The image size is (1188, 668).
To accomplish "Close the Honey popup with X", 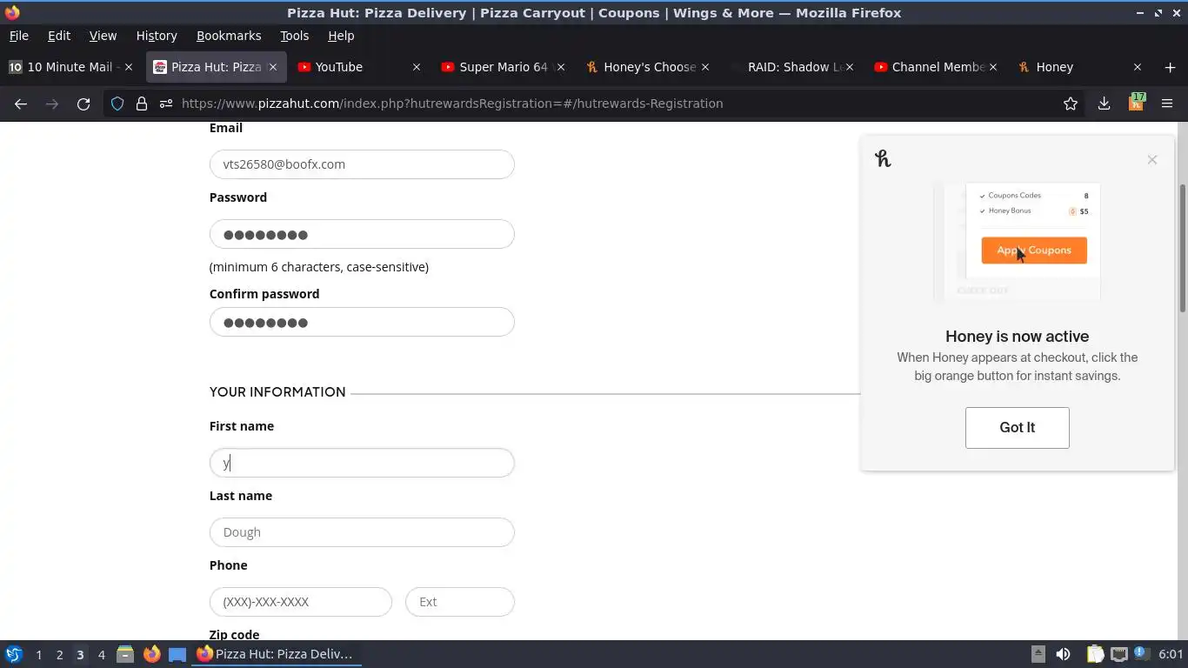I will [x=1152, y=159].
